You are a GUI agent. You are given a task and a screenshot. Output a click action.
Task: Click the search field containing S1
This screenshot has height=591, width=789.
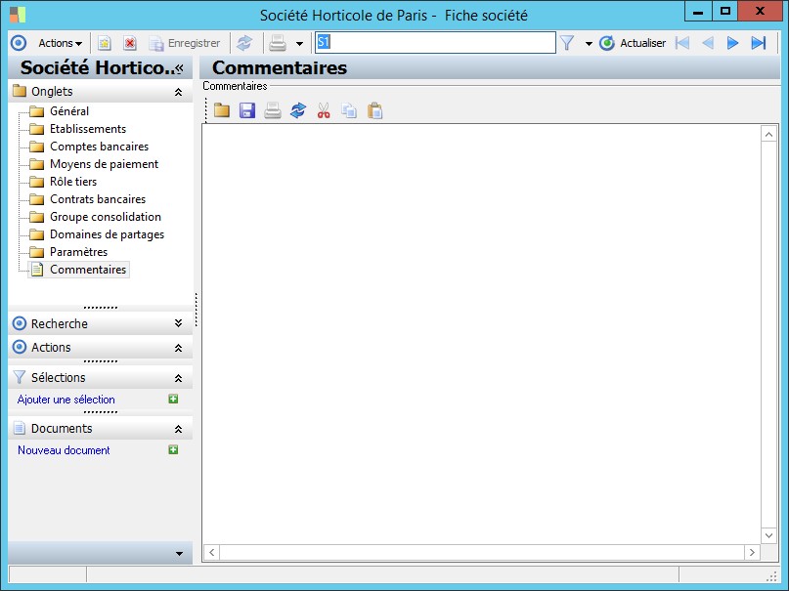pos(435,43)
